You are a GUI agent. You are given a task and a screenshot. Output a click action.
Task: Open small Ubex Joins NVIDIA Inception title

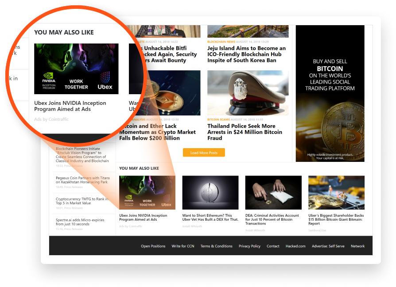tap(143, 218)
